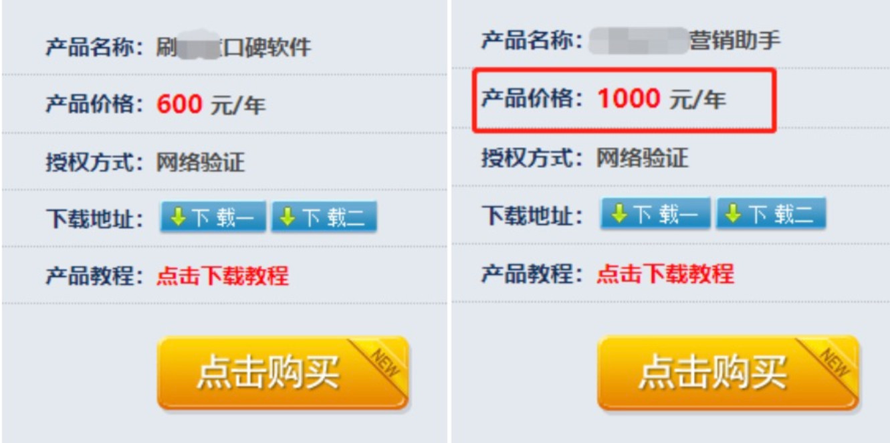Viewport: 890px width, 443px height.
Task: Click green arrow icon on 营销助手 下载一
Action: click(x=619, y=213)
